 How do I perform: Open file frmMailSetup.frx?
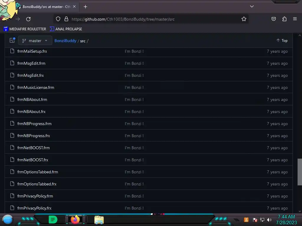[32, 51]
